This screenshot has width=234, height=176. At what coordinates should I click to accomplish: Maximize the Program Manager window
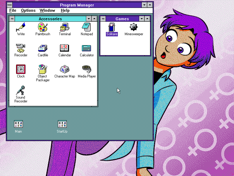tap(150, 5)
